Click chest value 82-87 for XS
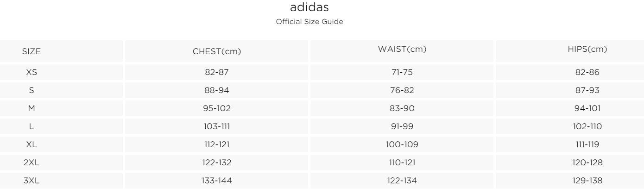 pos(217,72)
